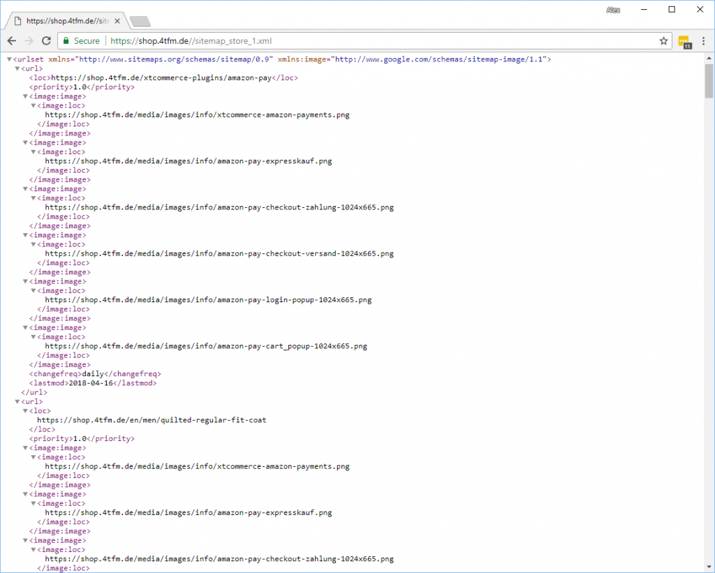Click the Alex profile button
The width and height of the screenshot is (715, 573).
(x=612, y=9)
